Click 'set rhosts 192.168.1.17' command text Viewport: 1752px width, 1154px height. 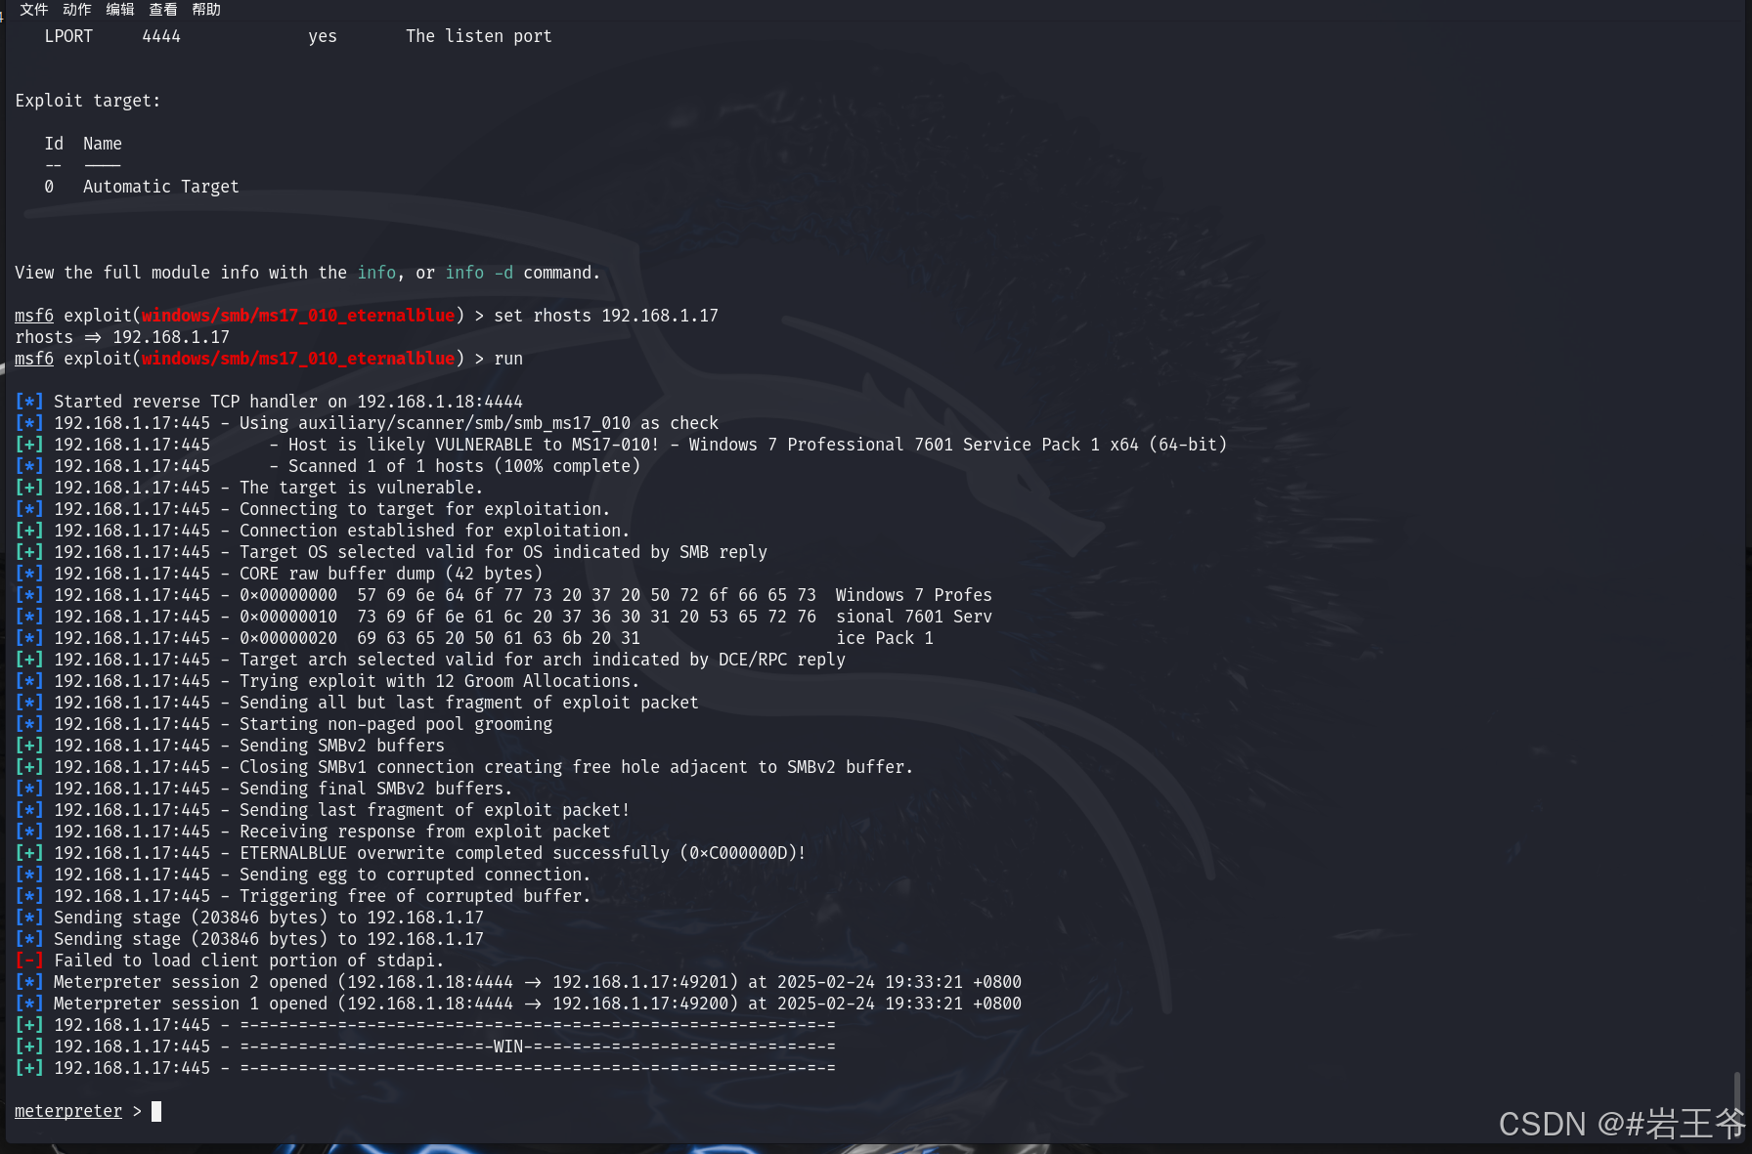coord(606,316)
